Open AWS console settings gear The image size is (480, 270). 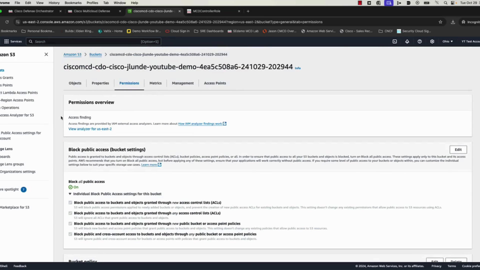click(432, 41)
